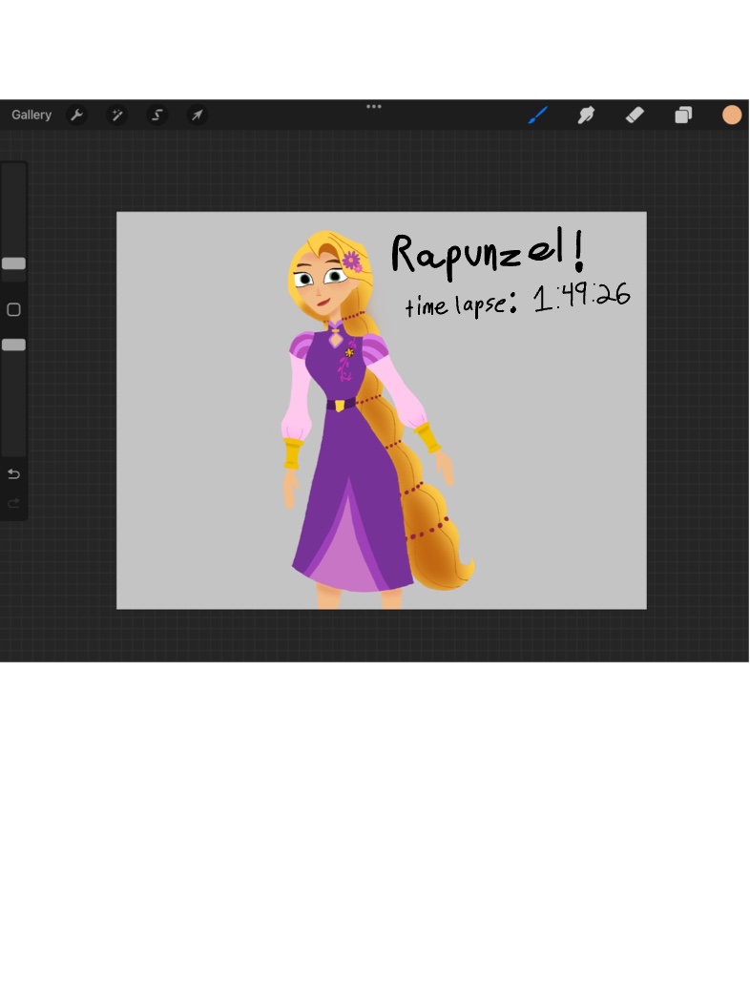Open the peach color picker
The height and width of the screenshot is (985, 750).
click(x=732, y=115)
